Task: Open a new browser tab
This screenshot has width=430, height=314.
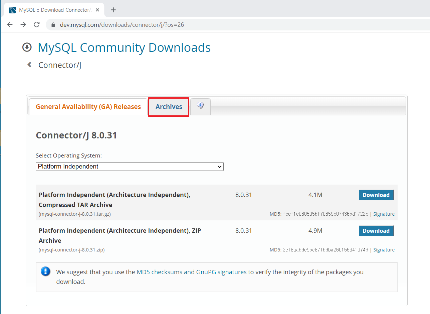Action: 113,10
